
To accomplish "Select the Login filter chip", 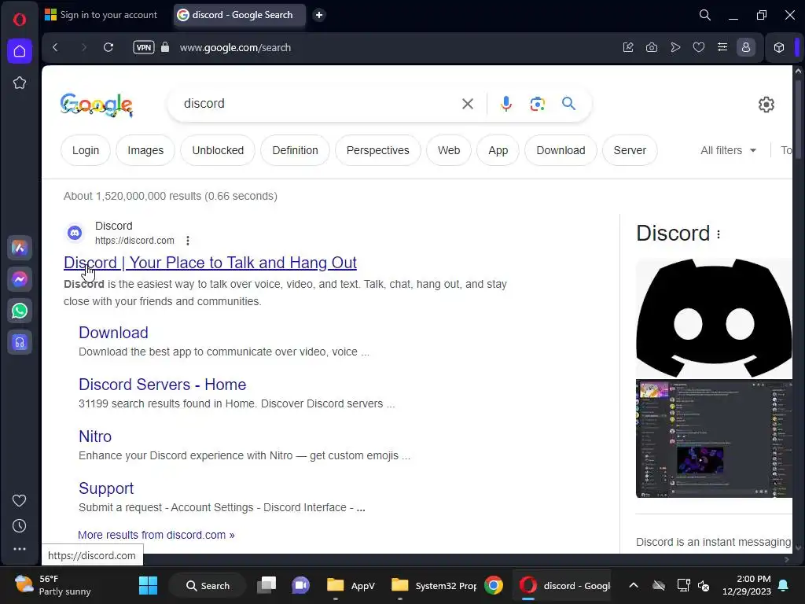I will point(85,150).
